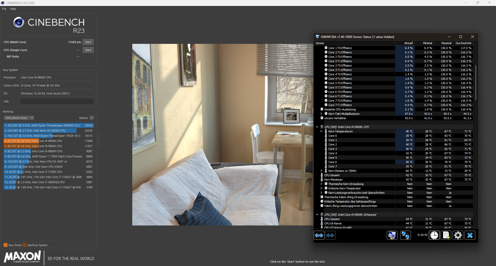Click the OS field Windows 10
496x266 pixels.
57,93
